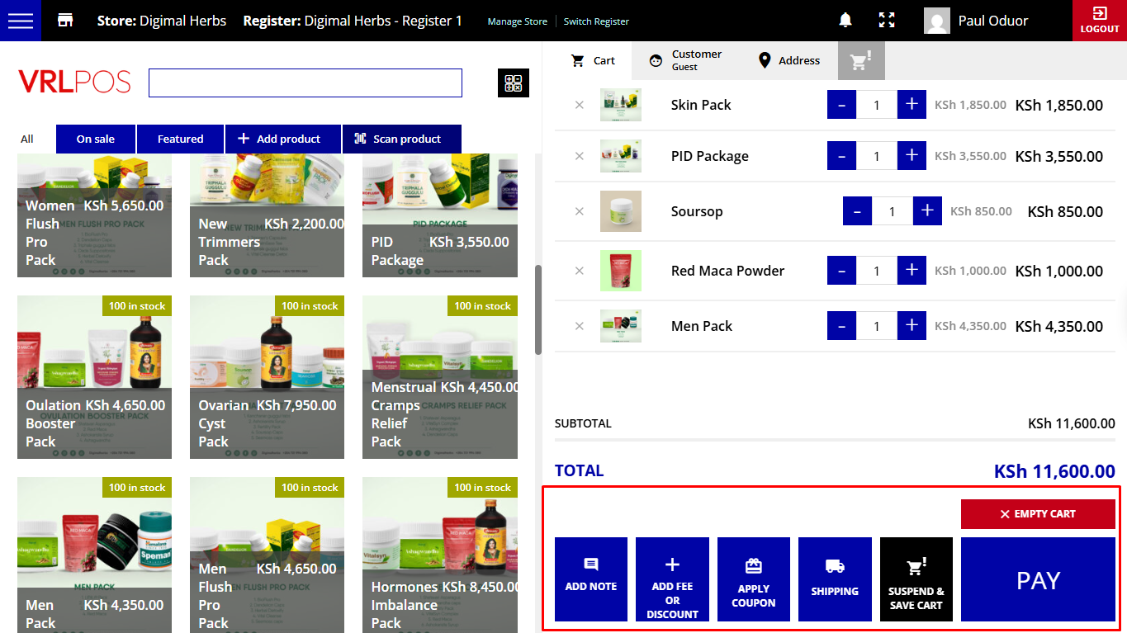Open Apply Coupon option
Viewport: 1127px width, 633px height.
[753, 579]
